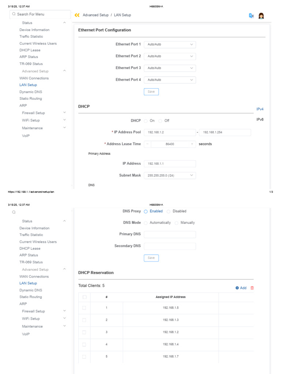This screenshot has width=281, height=374.
Task: Check the box for reservation 192.168.1.5
Action: [84, 308]
